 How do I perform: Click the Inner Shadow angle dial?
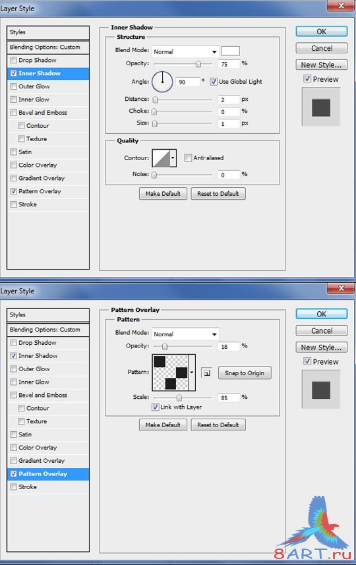tap(162, 82)
